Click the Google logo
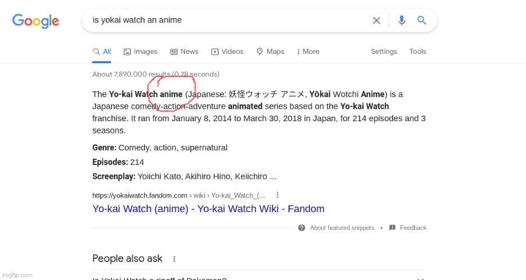This screenshot has height=280, width=526. [35, 21]
